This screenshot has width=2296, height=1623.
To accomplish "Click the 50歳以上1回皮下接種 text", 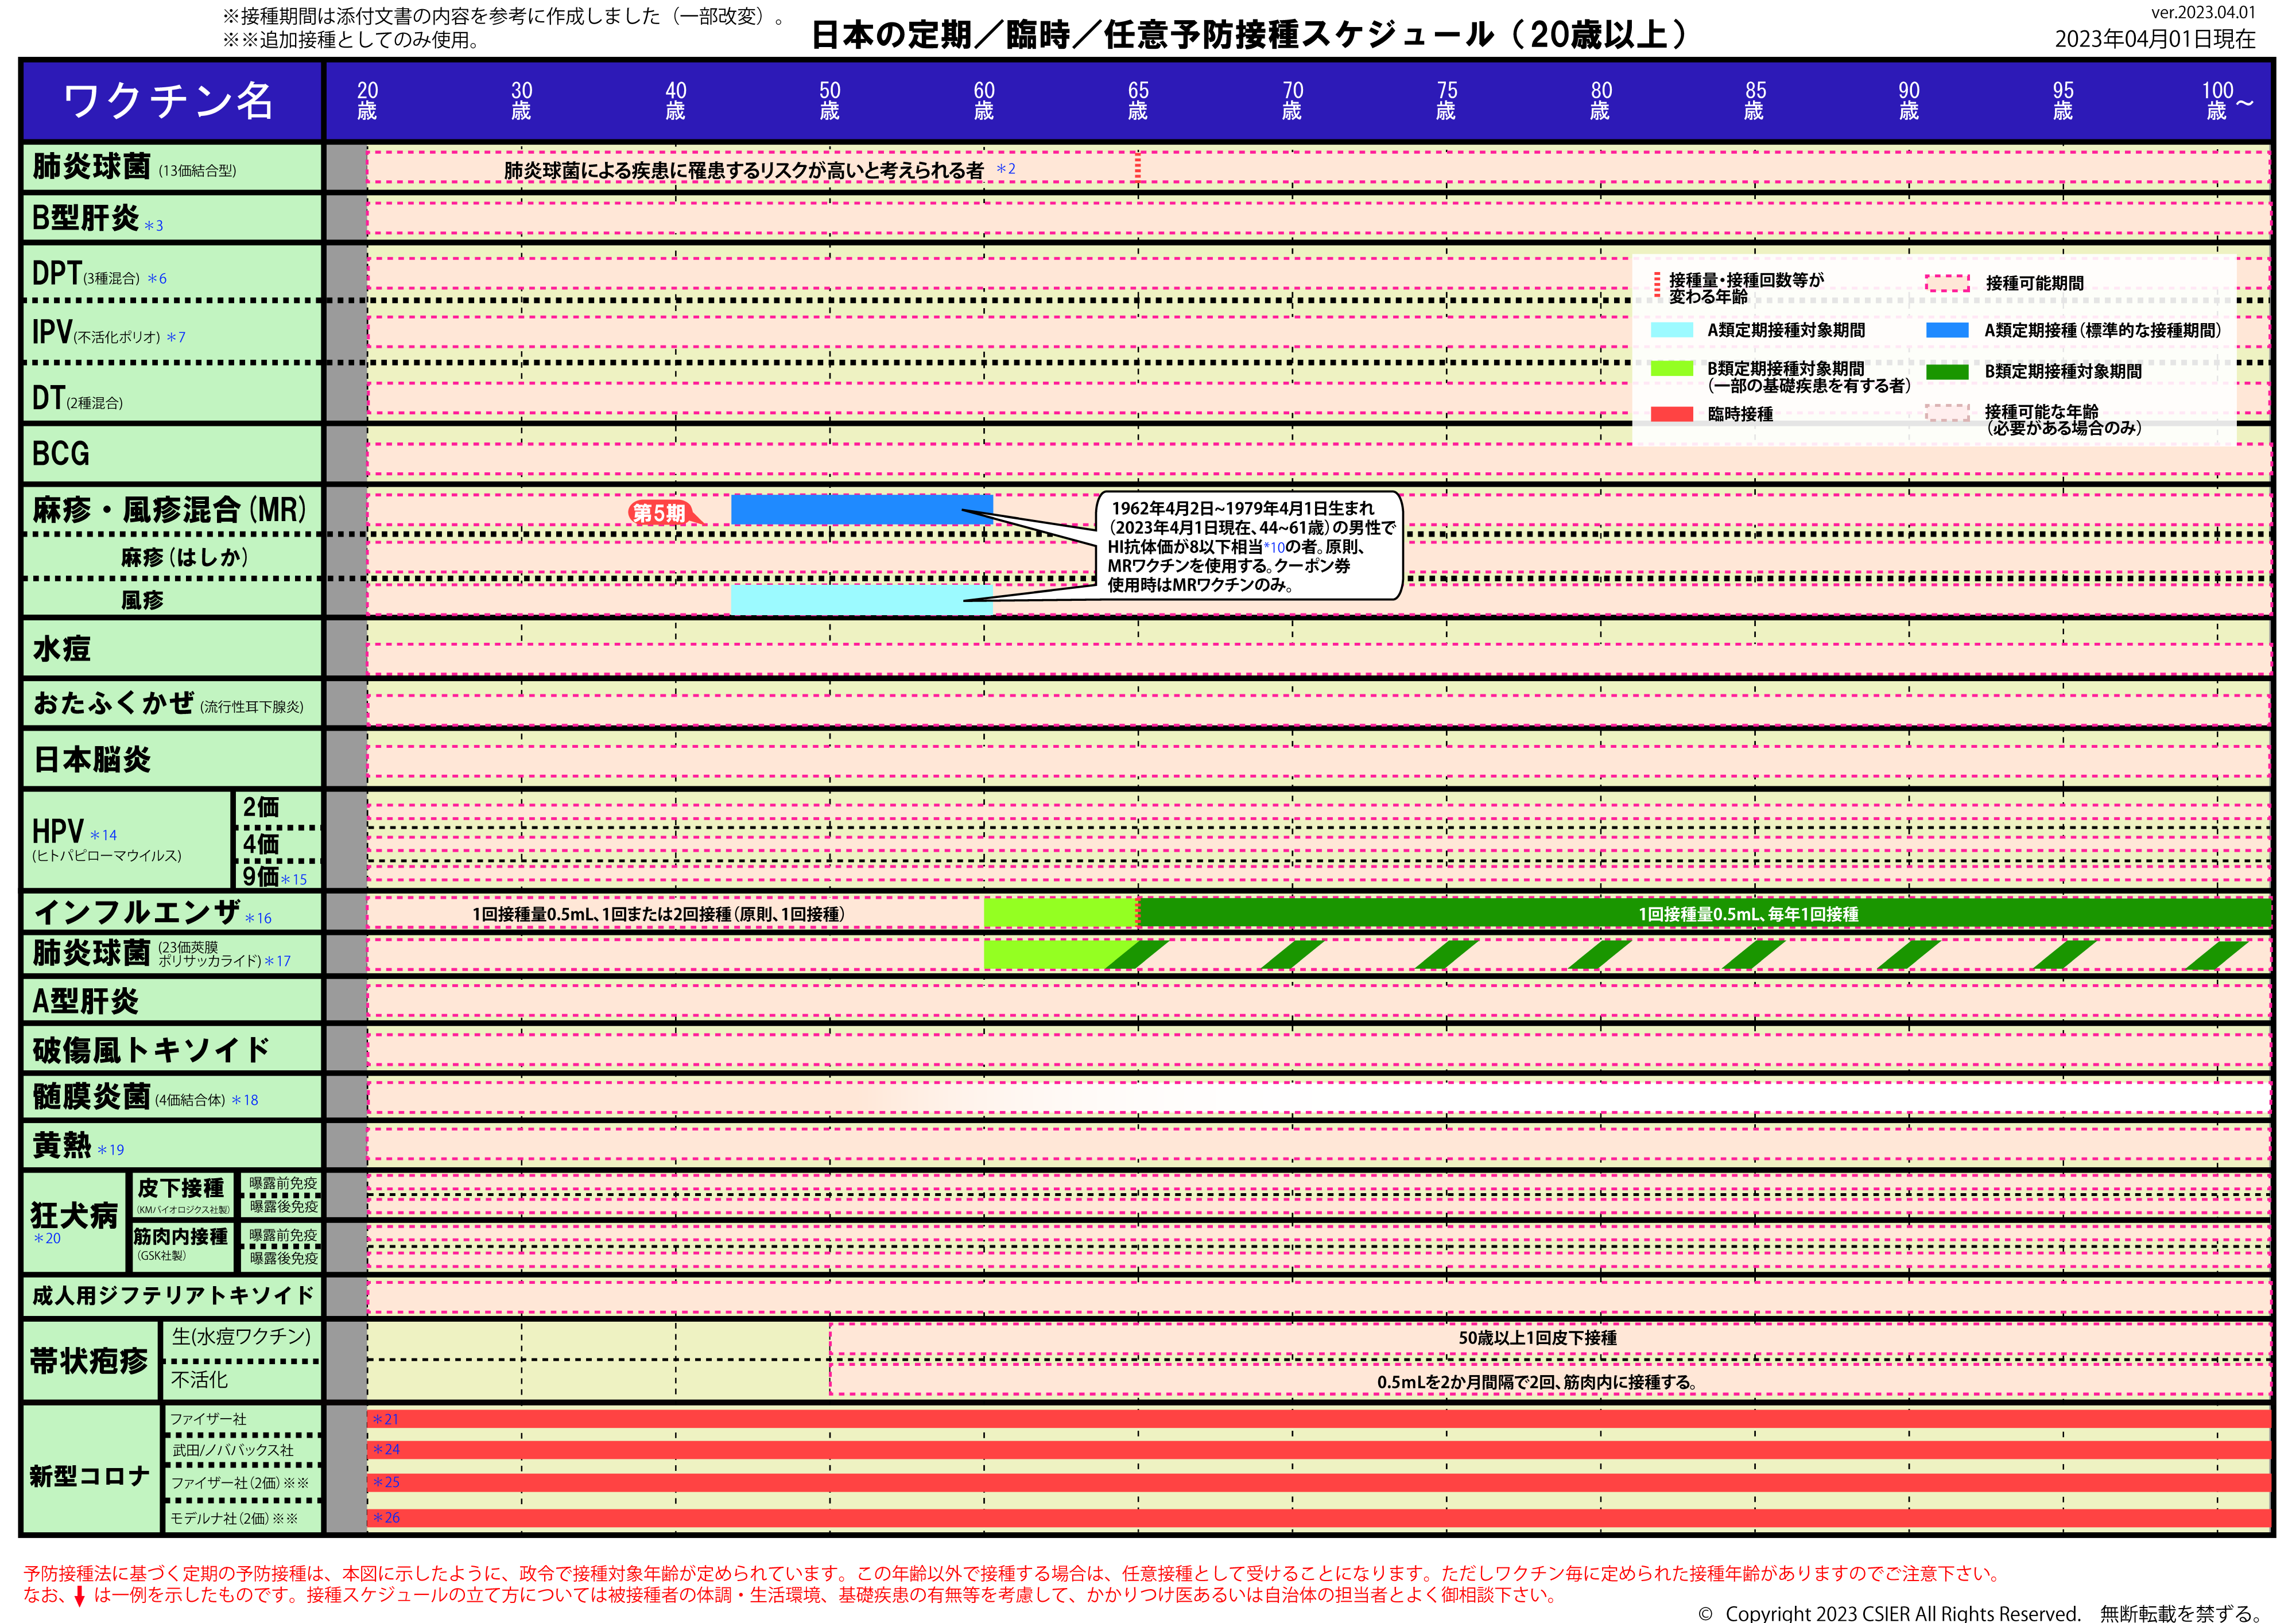I will (1537, 1337).
